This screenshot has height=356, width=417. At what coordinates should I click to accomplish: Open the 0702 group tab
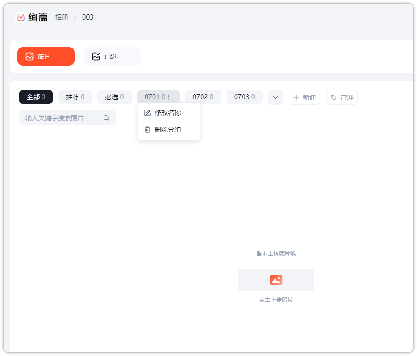(x=203, y=97)
